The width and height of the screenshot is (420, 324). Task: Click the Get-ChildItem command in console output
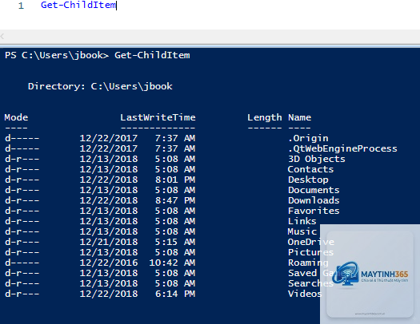152,55
